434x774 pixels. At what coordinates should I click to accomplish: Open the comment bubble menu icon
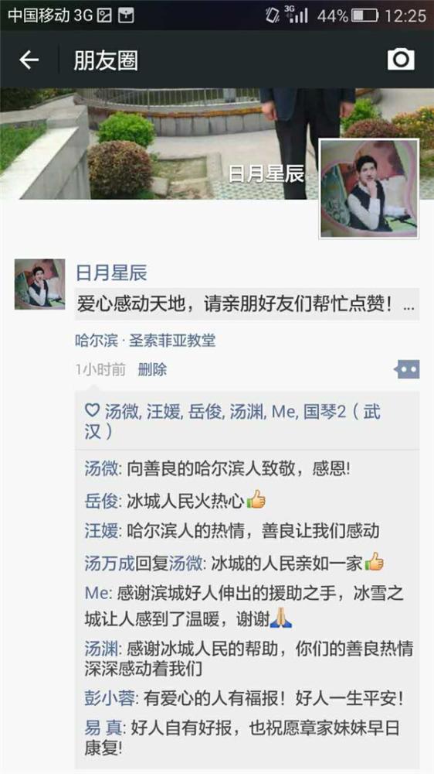coord(407,368)
